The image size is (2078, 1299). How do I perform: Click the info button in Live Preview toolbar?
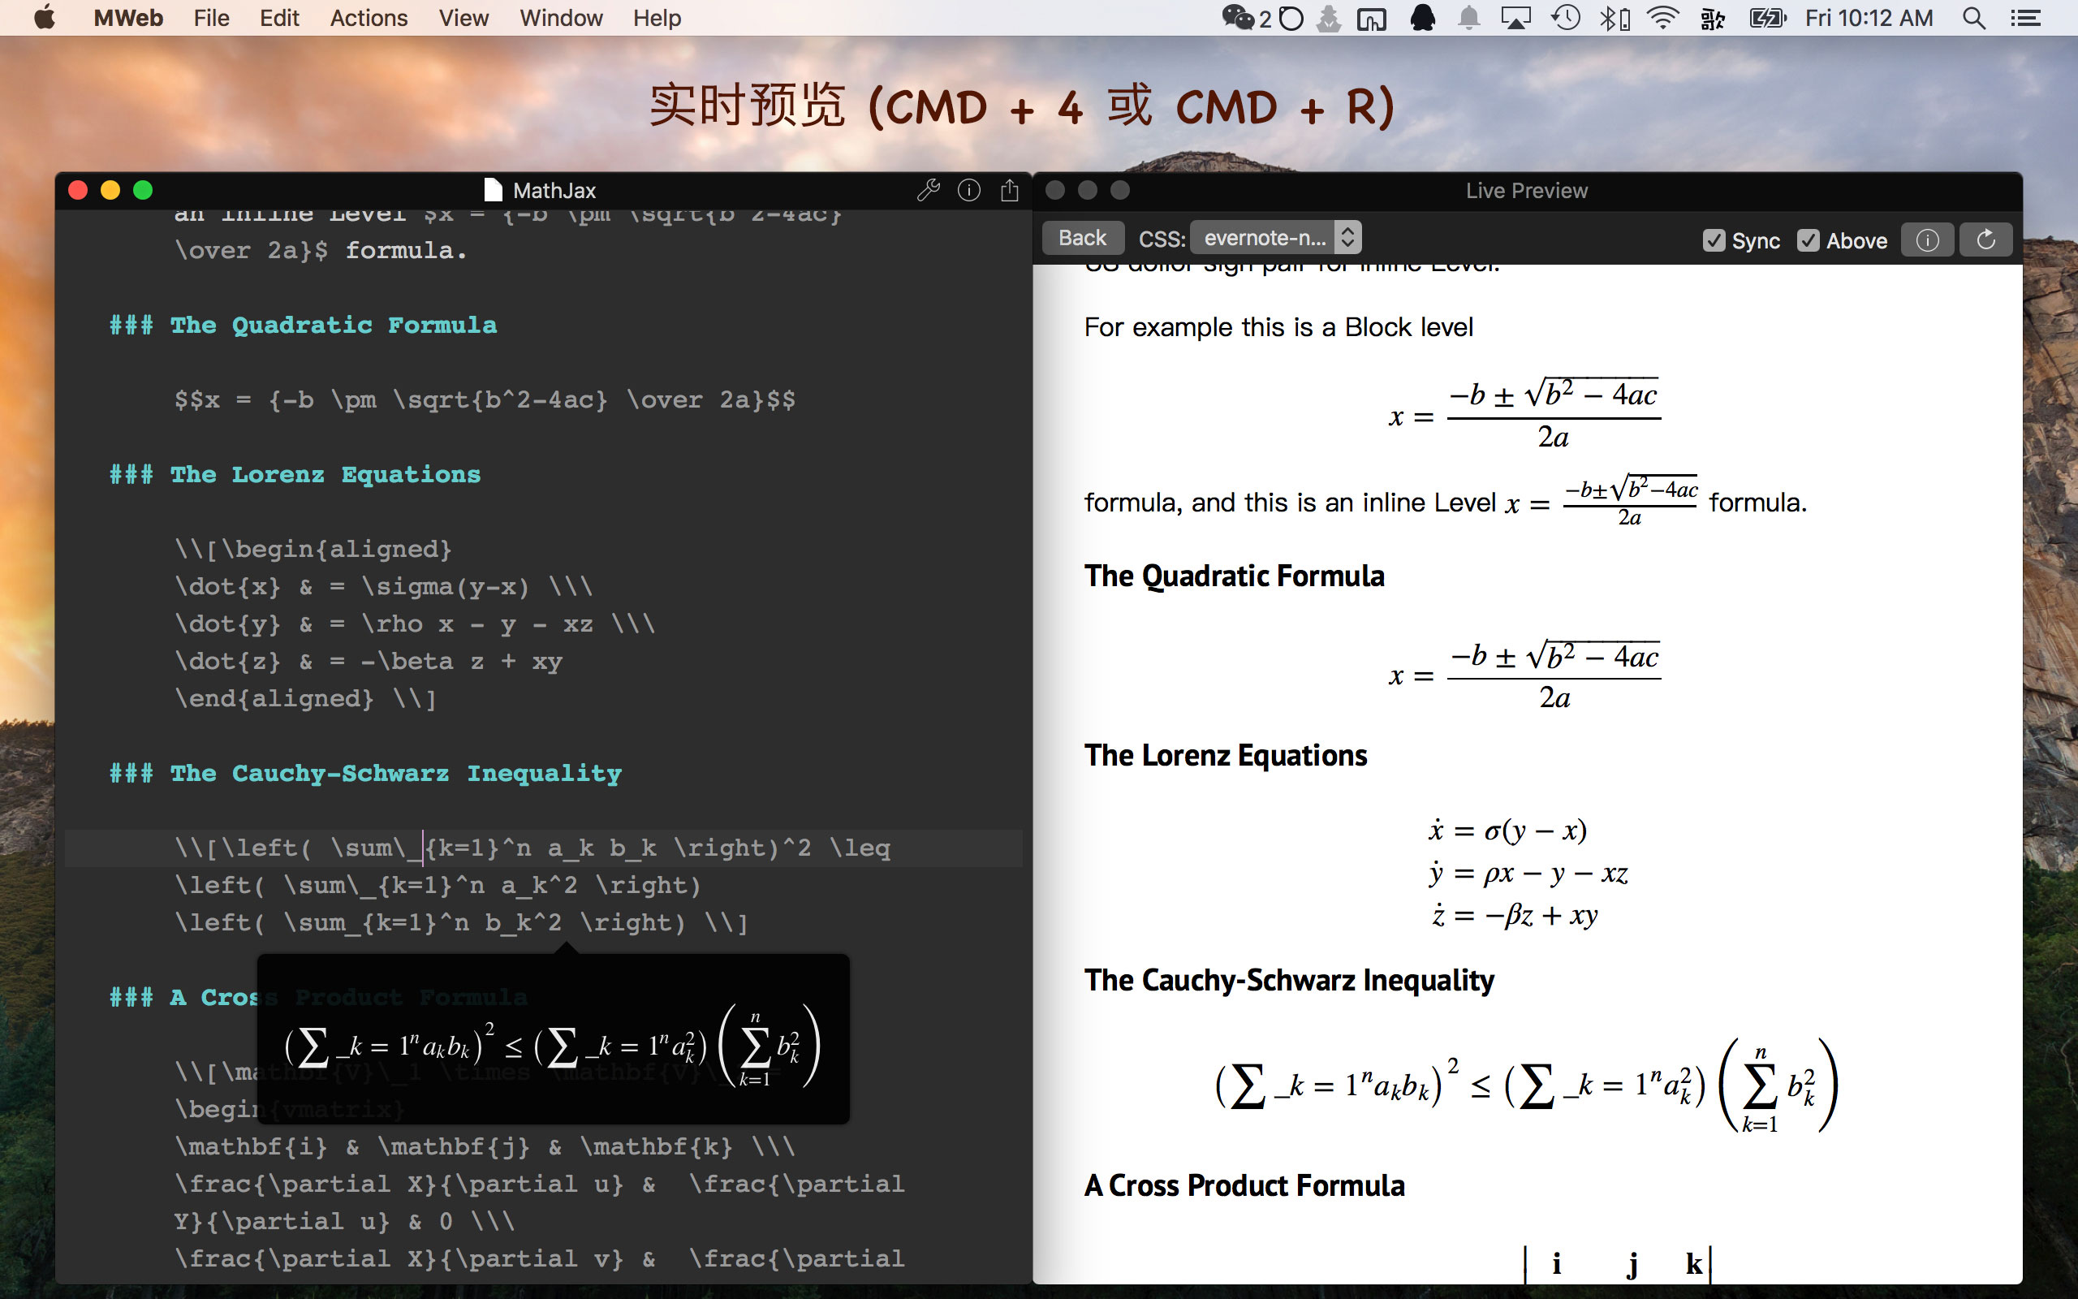click(1927, 240)
